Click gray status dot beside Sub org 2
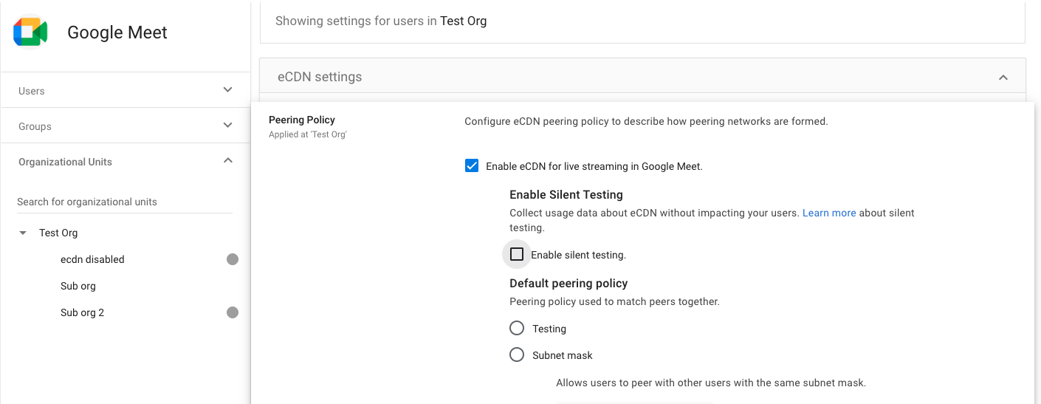This screenshot has height=404, width=1041. coord(233,312)
